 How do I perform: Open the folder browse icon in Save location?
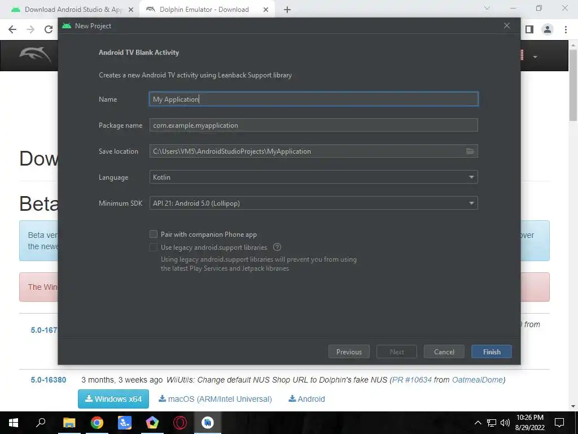[470, 151]
